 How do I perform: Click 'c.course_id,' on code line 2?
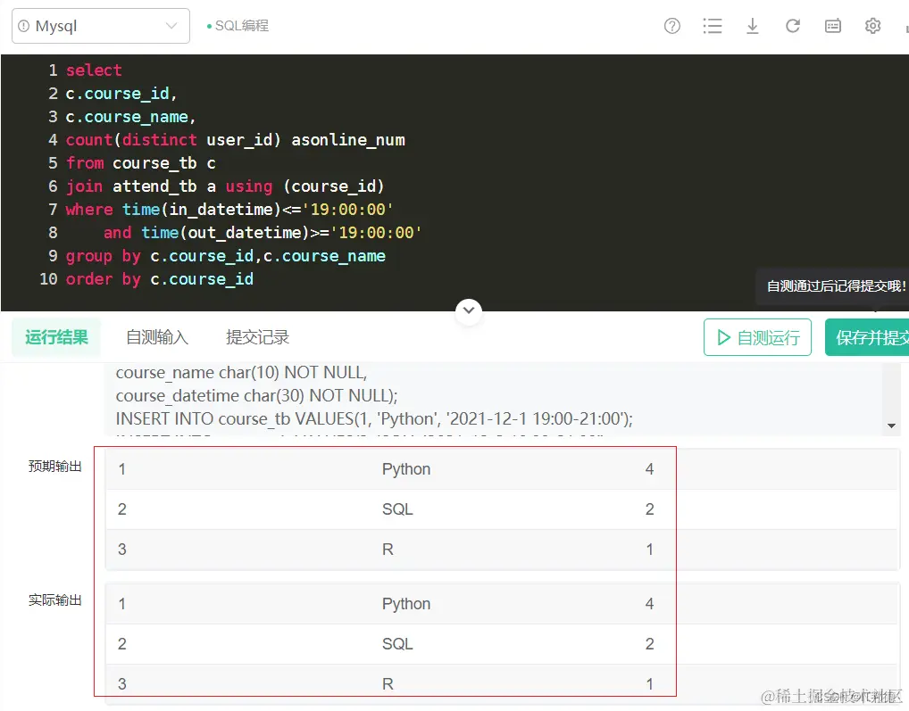tap(121, 94)
